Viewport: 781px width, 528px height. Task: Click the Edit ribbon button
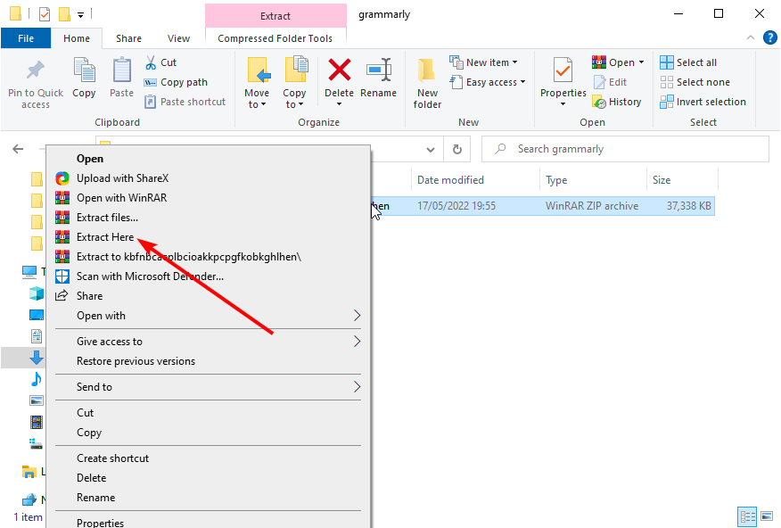(x=610, y=82)
